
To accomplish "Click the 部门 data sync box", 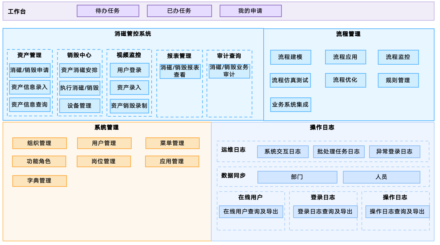I will [297, 177].
